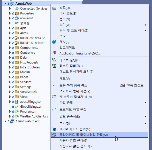Select 사용자 암호 관리(G) entry
Screen dimensions: 152x150
coord(100,140)
